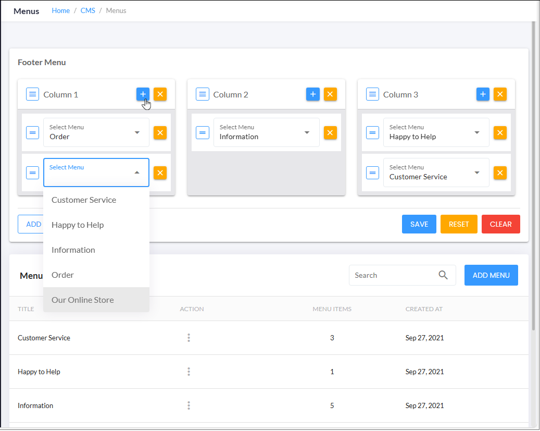Viewport: 540px width, 431px height.
Task: Click the empty menu row's drag handle
Action: pyautogui.click(x=32, y=173)
